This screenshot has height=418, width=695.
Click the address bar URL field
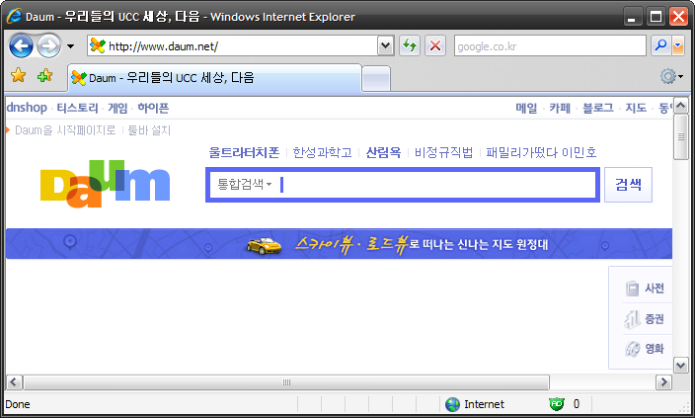tap(242, 46)
